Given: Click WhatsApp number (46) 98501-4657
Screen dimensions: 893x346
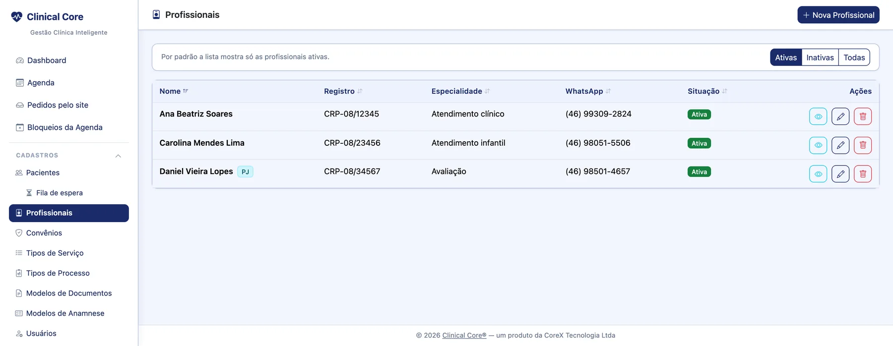Looking at the screenshot, I should coord(598,172).
